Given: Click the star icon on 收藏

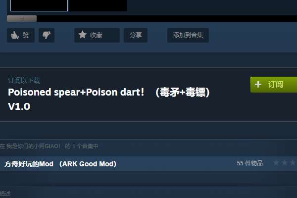Looking at the screenshot, I should pos(82,35).
